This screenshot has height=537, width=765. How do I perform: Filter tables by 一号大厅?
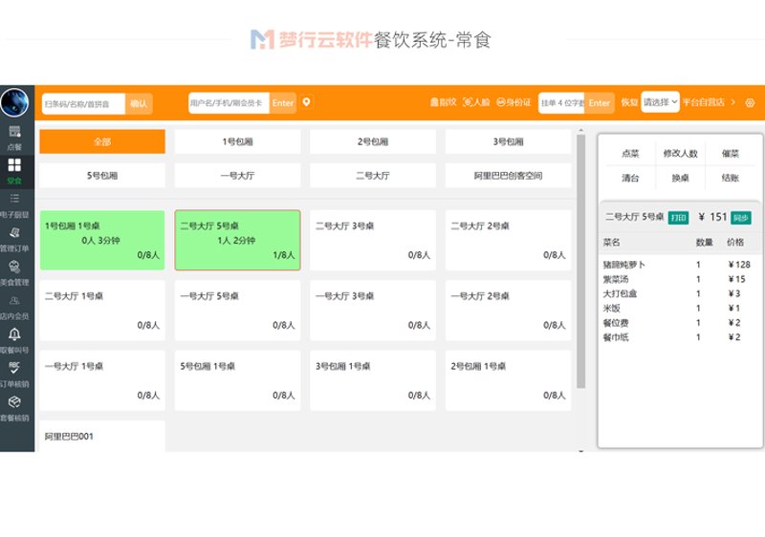(237, 176)
